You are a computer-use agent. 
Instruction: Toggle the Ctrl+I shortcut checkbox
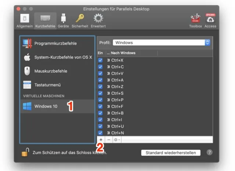[x=100, y=120]
